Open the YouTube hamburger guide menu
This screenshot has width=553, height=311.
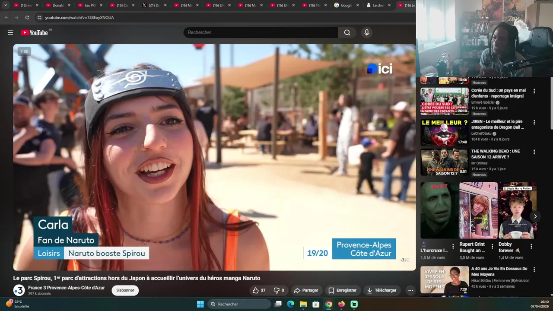(x=10, y=32)
